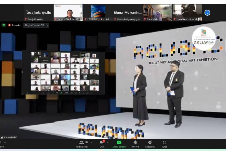Select the COMMNO_3 PSU participant thumbnail

coord(98,13)
